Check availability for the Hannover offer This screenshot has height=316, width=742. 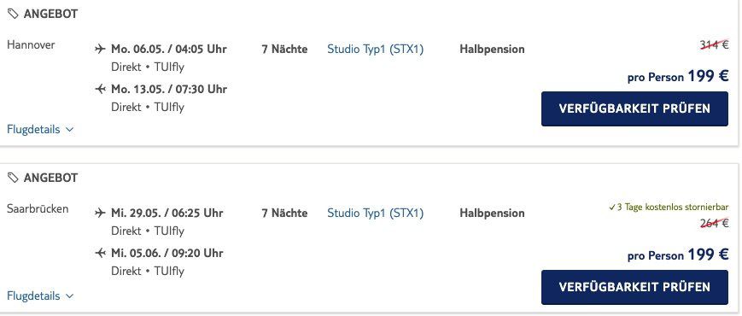(634, 108)
